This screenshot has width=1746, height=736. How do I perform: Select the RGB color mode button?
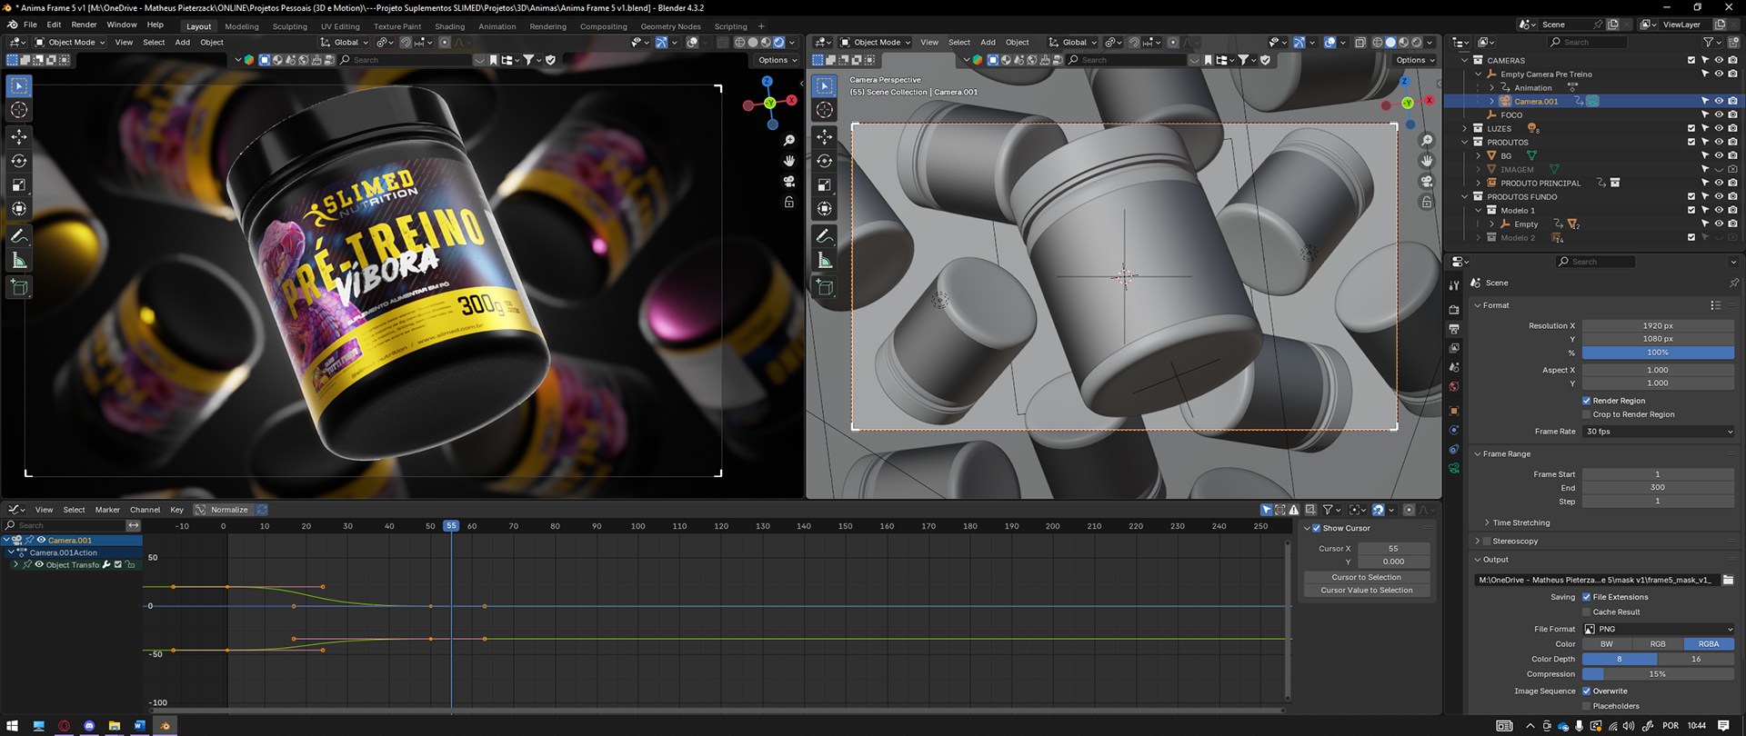[1658, 644]
